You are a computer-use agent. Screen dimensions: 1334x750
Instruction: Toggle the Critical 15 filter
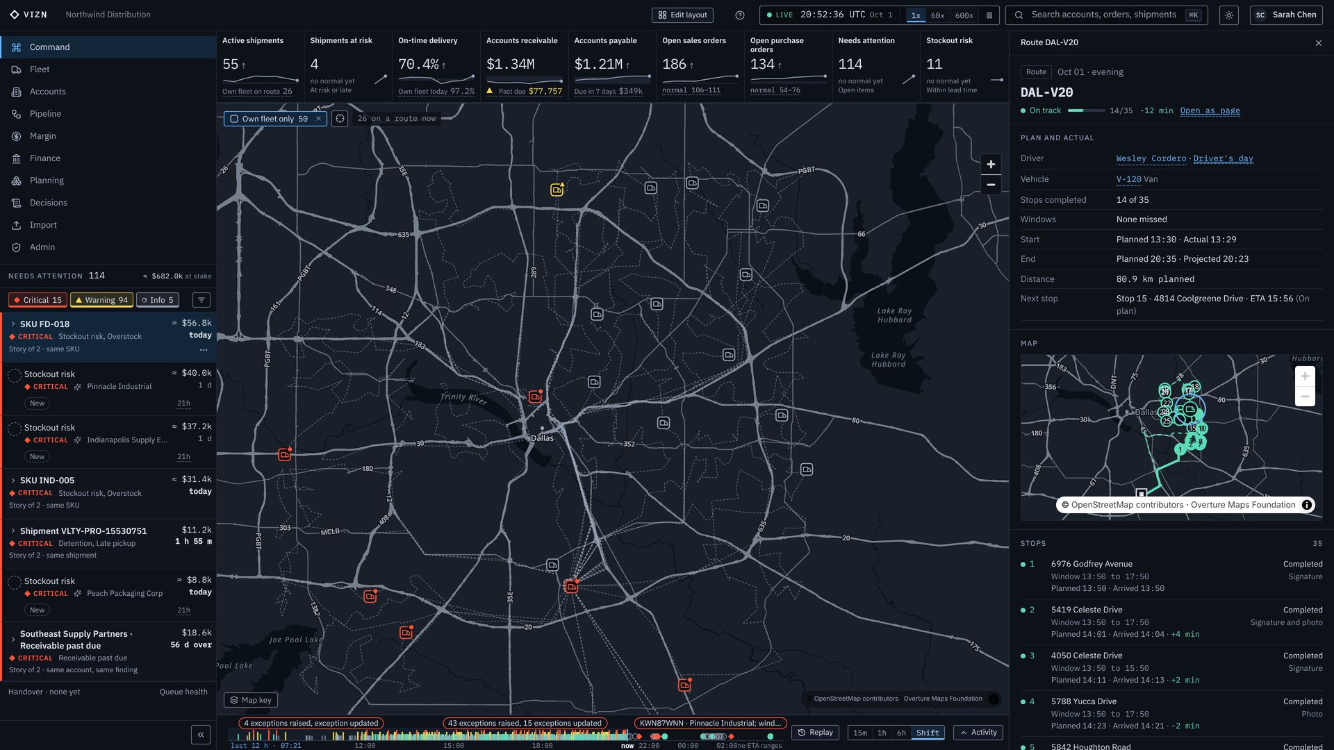pyautogui.click(x=38, y=300)
